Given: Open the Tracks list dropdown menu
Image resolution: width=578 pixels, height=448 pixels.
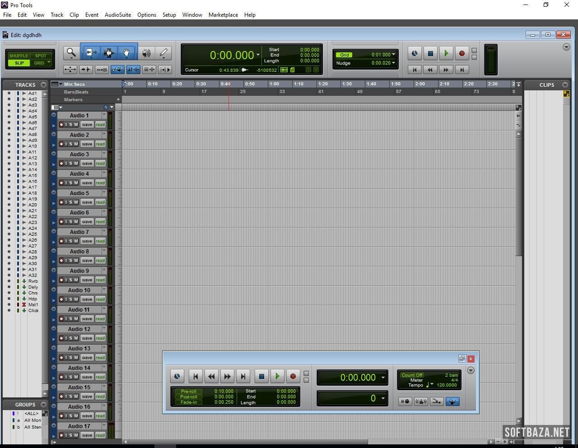Looking at the screenshot, I should coord(43,85).
